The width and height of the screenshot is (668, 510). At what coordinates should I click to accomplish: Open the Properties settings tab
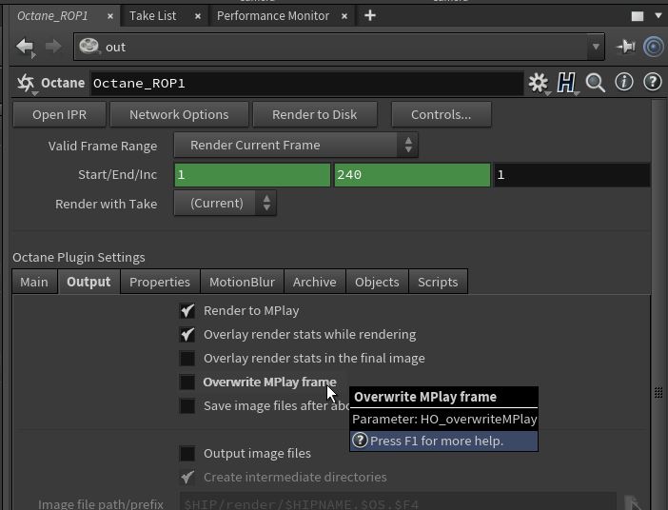tap(160, 282)
